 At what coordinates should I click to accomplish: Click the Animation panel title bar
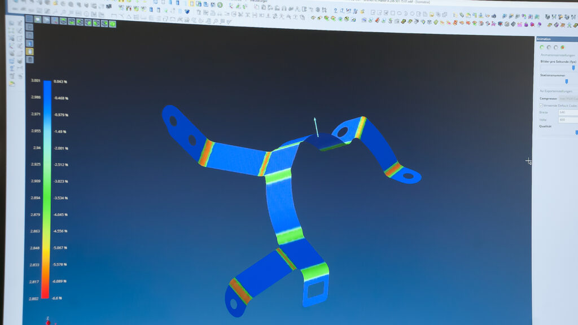click(557, 39)
